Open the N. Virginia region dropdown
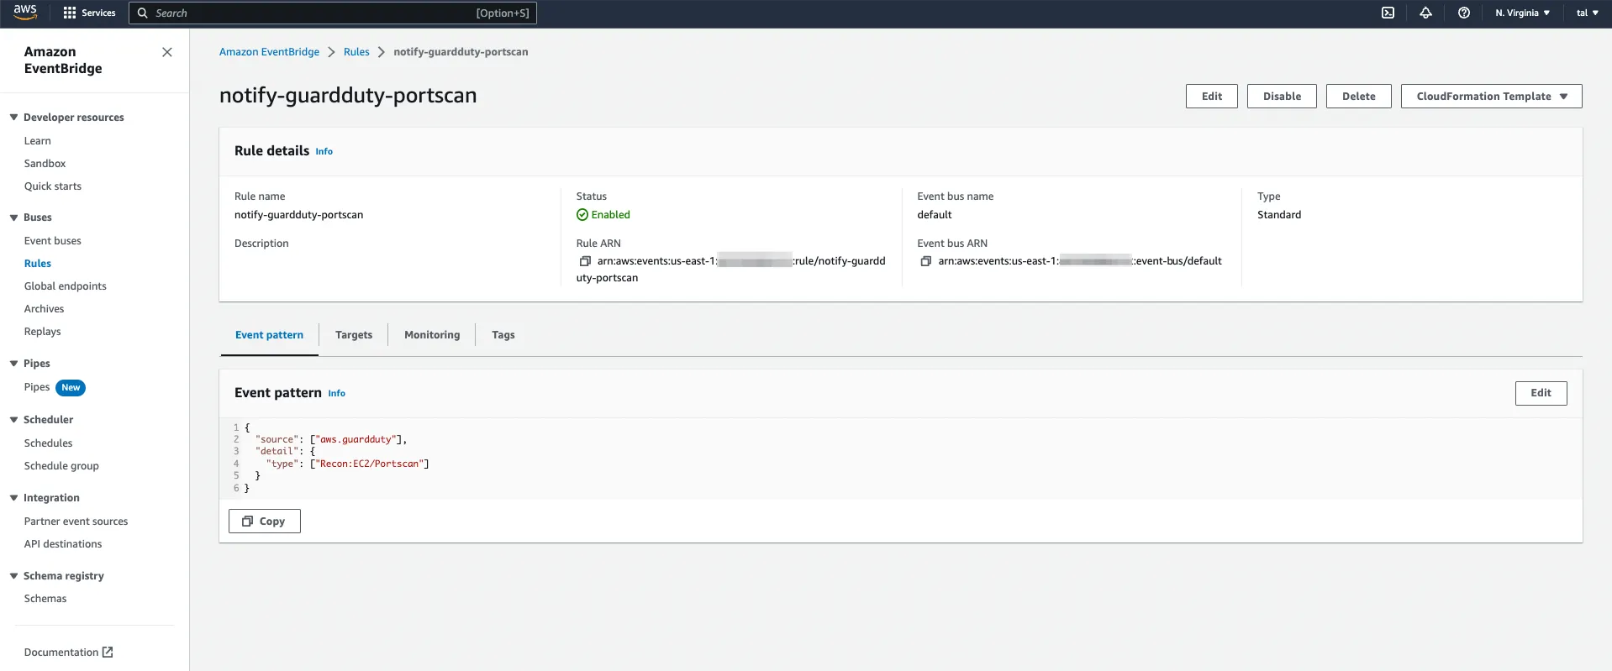 (x=1522, y=13)
